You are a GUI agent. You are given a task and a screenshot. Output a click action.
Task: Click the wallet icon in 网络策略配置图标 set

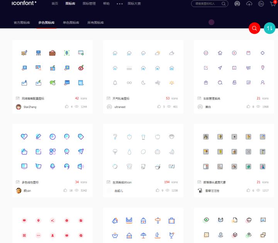coord(52,53)
